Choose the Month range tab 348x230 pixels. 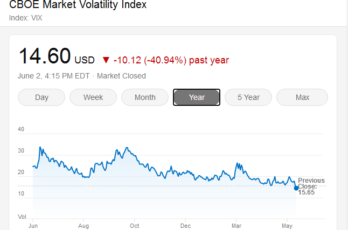click(145, 97)
